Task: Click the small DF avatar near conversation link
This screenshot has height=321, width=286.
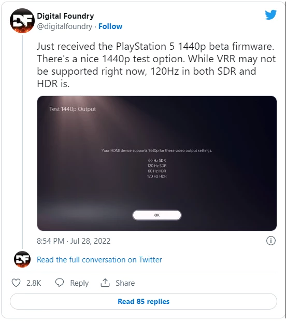Action: point(22,259)
